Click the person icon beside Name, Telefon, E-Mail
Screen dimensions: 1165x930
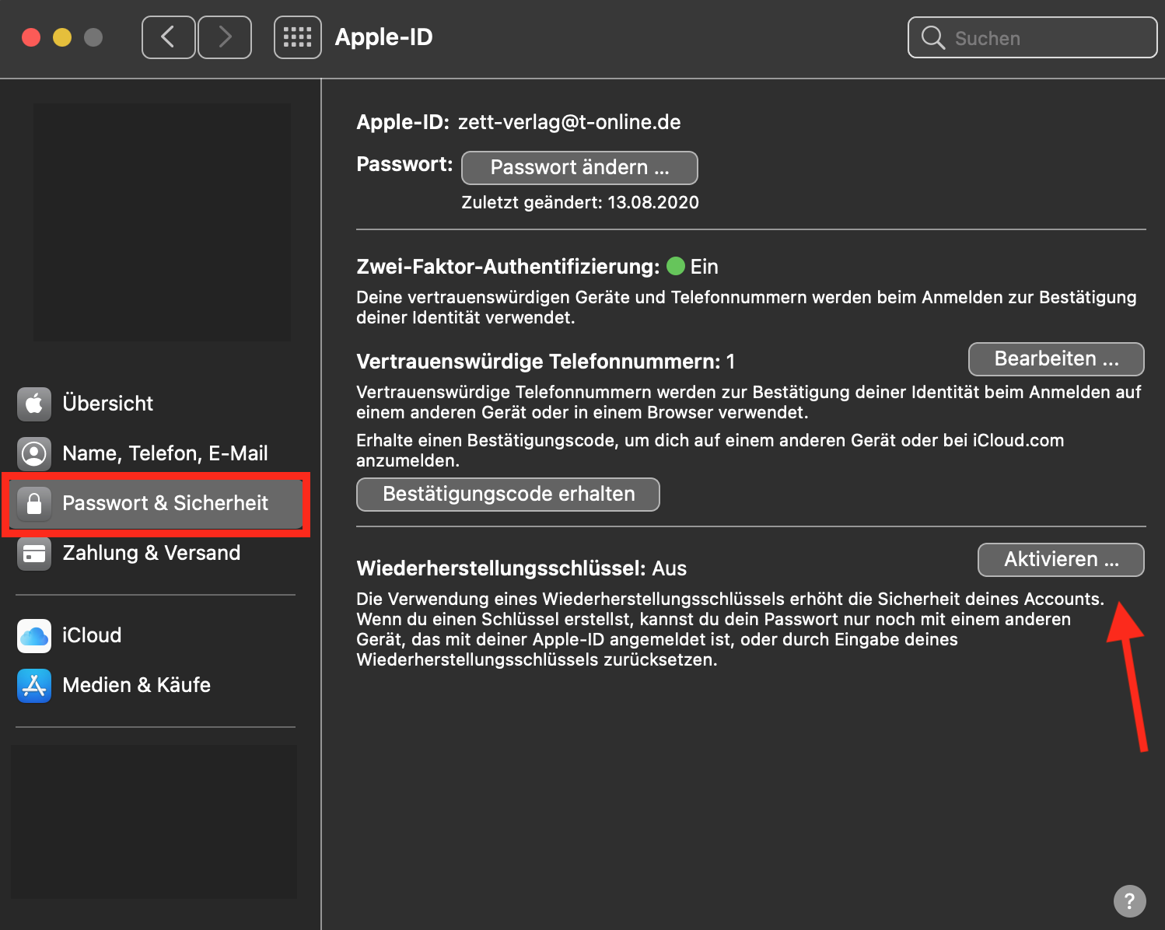pyautogui.click(x=34, y=453)
